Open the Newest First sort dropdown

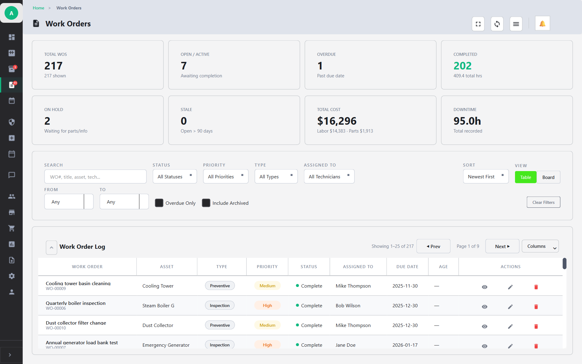point(486,176)
